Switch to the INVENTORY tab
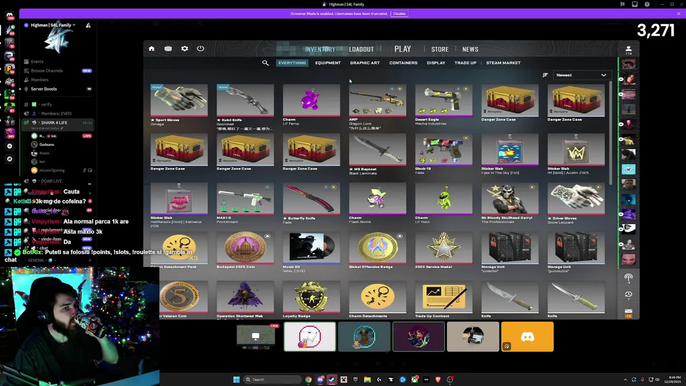 320,49
